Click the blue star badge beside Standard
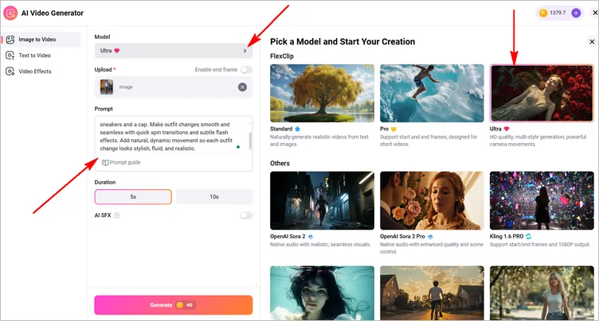 coord(298,129)
